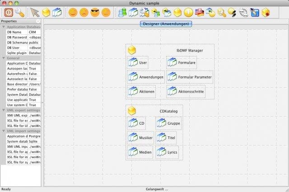This screenshot has height=192, width=289.
Task: Click the happy smiley face icon
Action: click(x=73, y=13)
